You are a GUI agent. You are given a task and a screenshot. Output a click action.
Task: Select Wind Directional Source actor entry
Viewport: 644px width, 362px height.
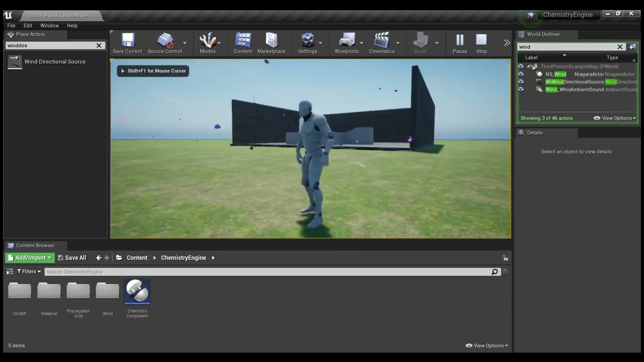(x=55, y=62)
